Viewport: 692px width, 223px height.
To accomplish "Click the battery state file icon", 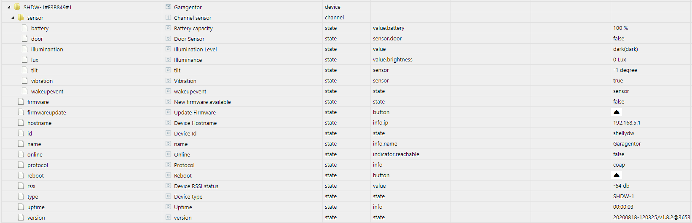I will 25,28.
